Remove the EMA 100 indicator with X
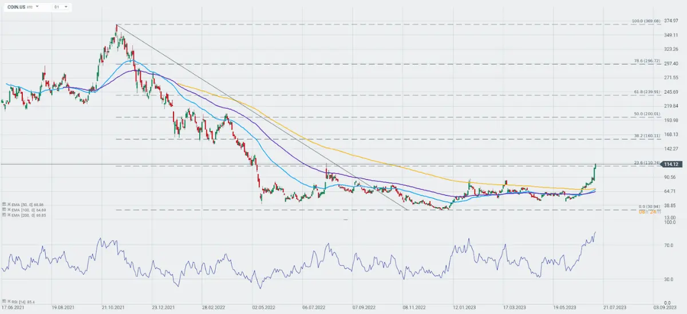 click(x=8, y=209)
